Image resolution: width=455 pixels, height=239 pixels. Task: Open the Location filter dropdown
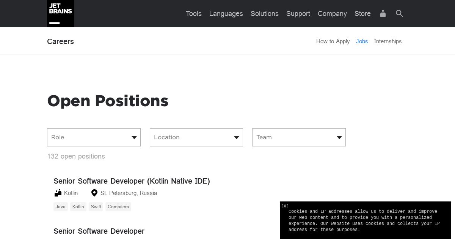[x=196, y=137]
